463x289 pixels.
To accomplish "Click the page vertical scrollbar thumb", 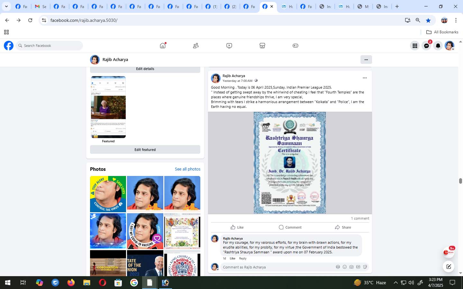I will pos(460,181).
